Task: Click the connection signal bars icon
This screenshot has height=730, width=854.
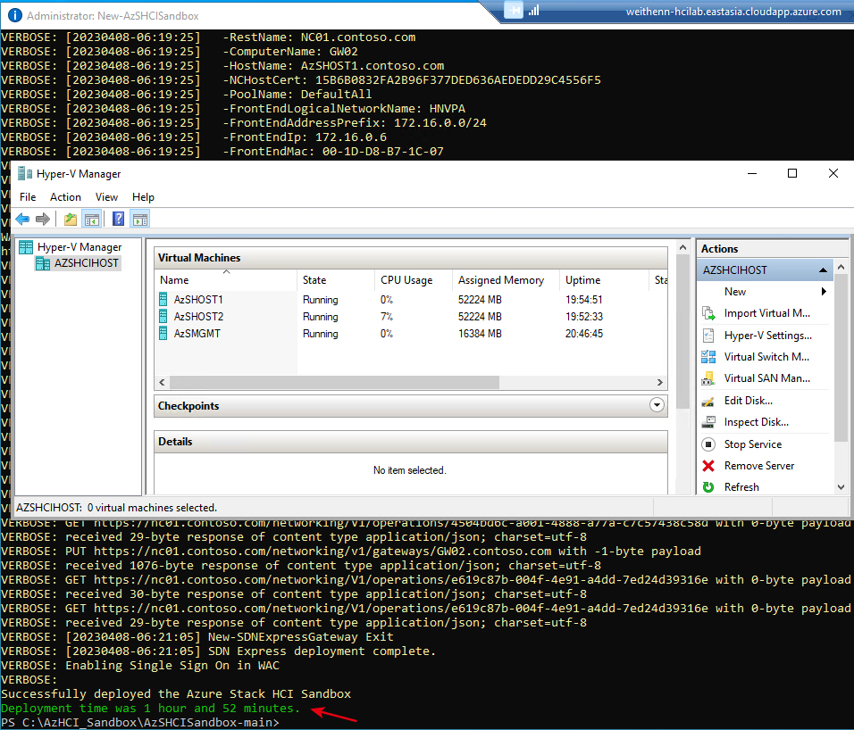Action: coord(534,11)
